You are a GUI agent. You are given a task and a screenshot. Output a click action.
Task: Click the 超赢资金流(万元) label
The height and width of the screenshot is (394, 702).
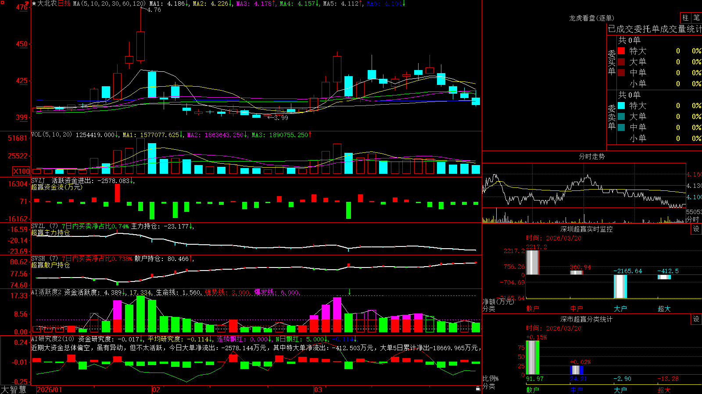57,187
